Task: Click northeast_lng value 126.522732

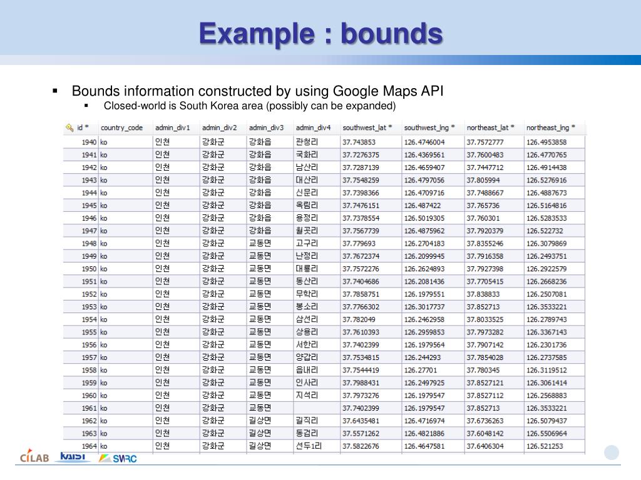Action: (545, 231)
